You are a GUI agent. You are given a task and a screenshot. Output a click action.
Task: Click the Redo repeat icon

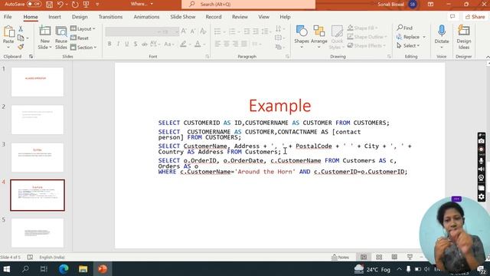75,5
